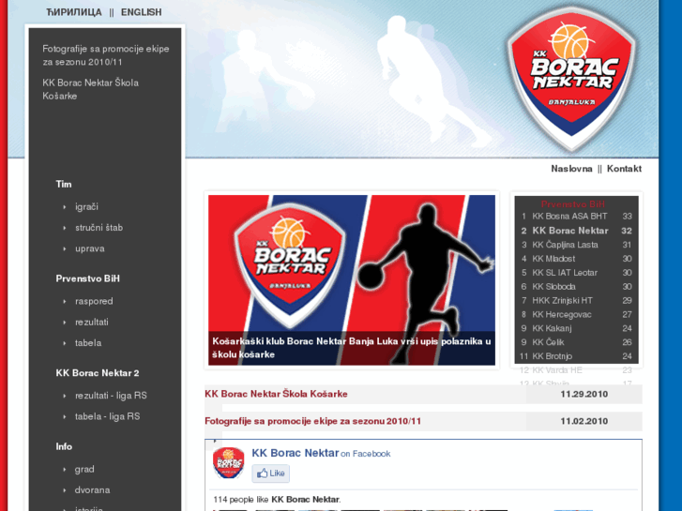682x511 pixels.
Task: Click the KK Borac Nektar 2 heading
Action: pos(98,373)
